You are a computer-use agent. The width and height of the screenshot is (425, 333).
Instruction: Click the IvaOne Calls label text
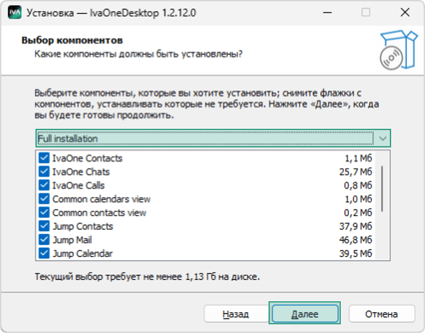tap(78, 186)
